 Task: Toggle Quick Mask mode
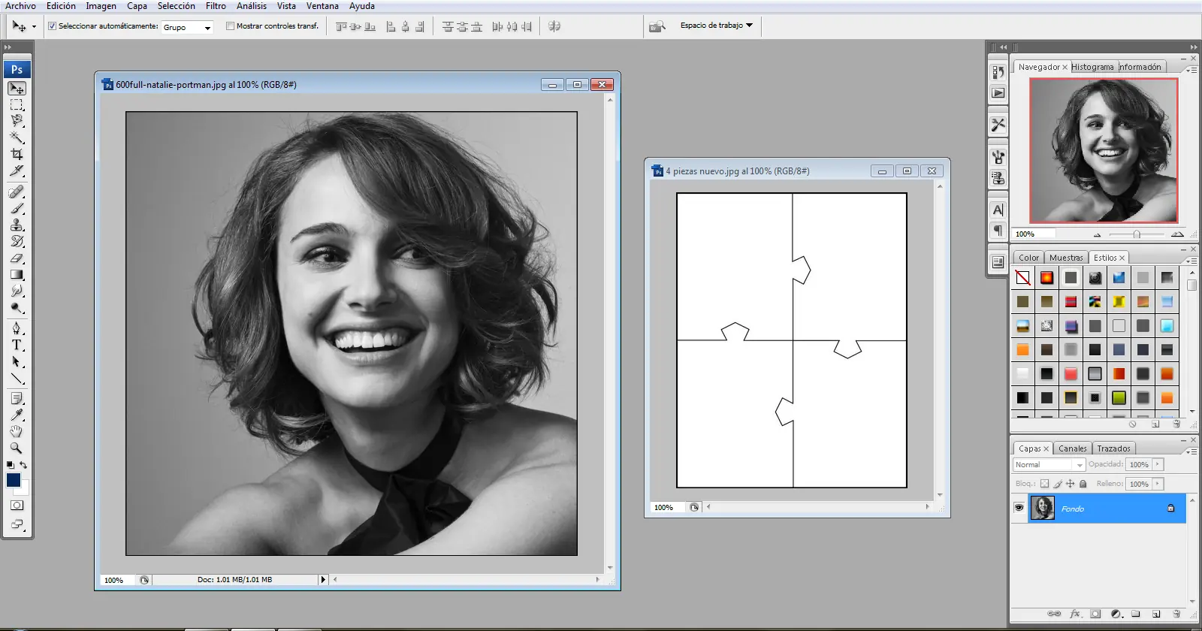[17, 506]
